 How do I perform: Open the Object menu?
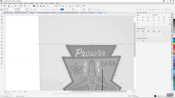tap(20, 3)
